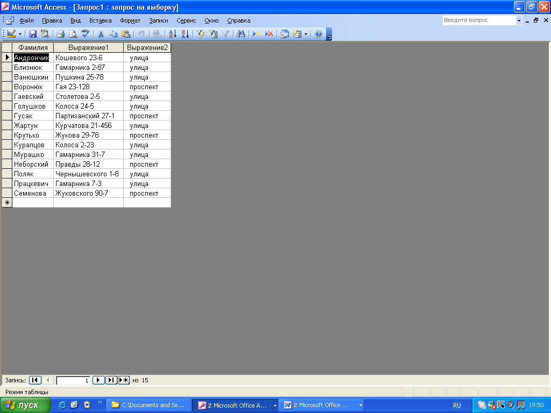551x413 pixels.
Task: Sort descending with the Я-A icon
Action: click(x=185, y=34)
